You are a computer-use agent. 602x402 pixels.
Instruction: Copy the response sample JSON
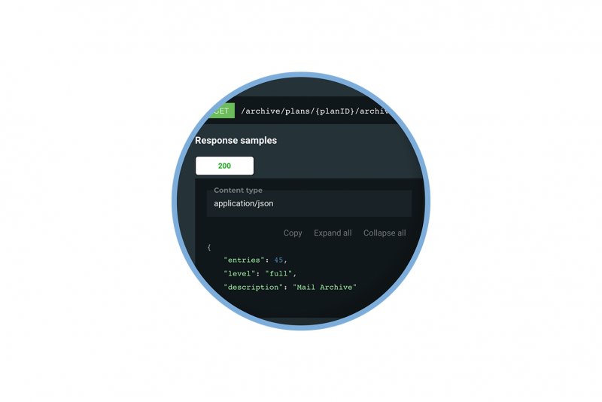pos(293,233)
